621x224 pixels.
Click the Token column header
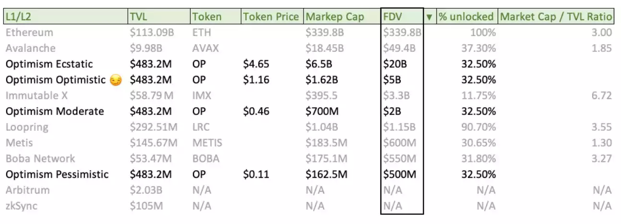coord(207,16)
